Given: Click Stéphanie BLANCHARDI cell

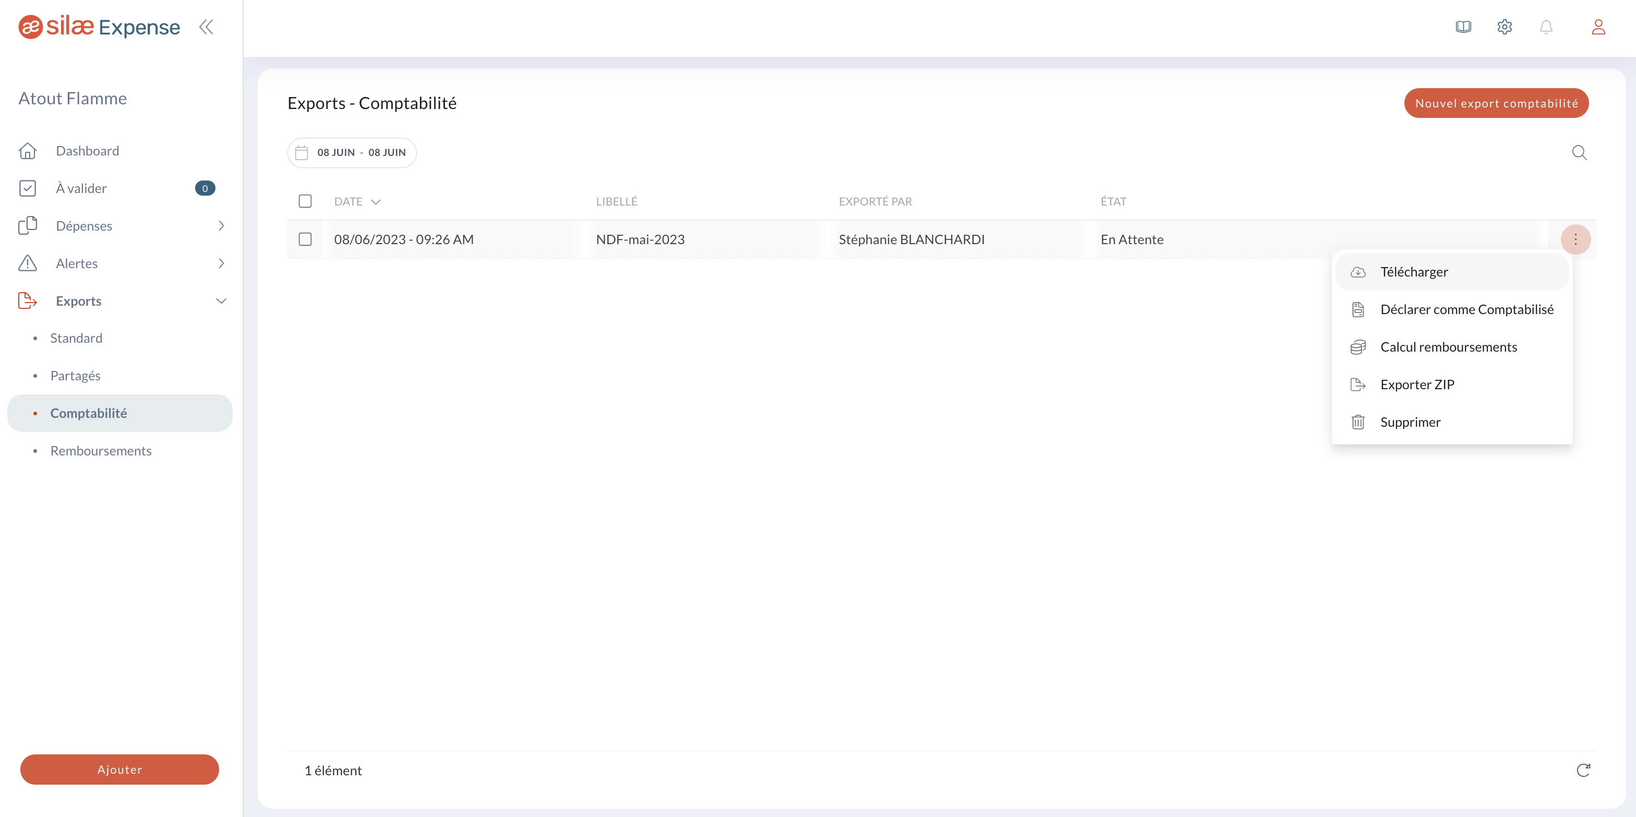Looking at the screenshot, I should click(911, 239).
